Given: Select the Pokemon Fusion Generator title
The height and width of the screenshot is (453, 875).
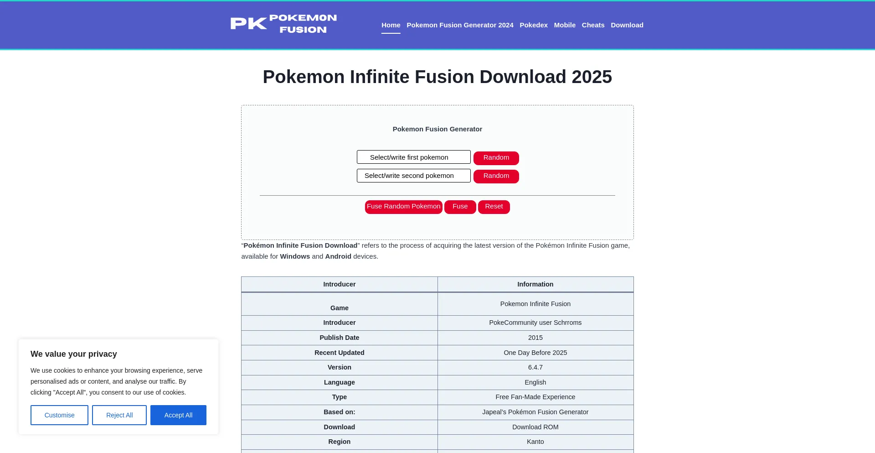Looking at the screenshot, I should (437, 129).
